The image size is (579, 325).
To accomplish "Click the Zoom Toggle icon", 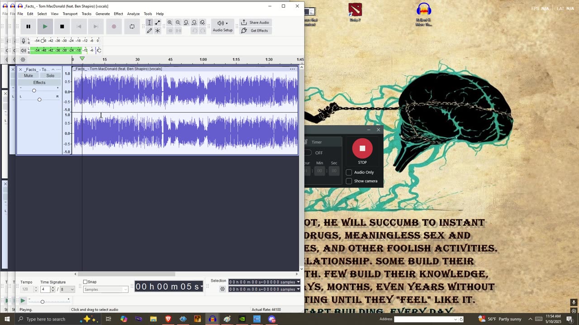I will (x=202, y=23).
